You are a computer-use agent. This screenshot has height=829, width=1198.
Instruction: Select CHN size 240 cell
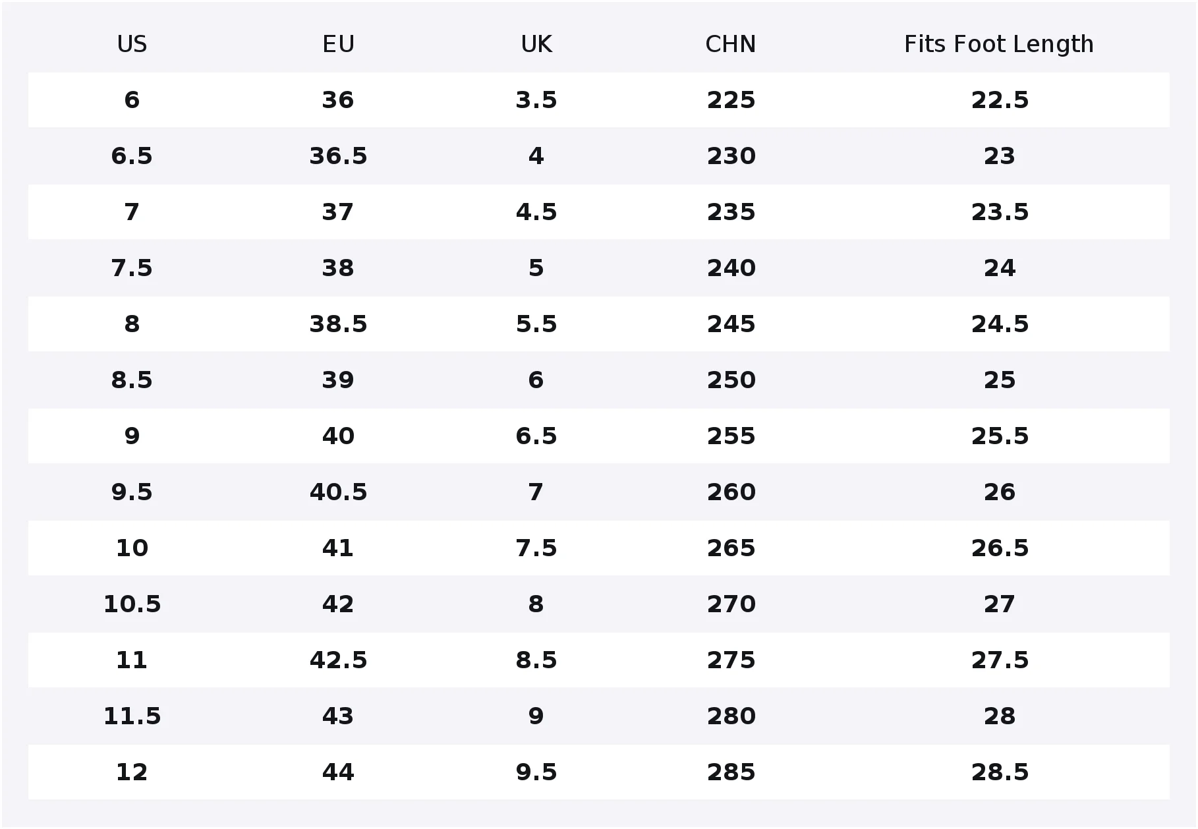pyautogui.click(x=731, y=268)
